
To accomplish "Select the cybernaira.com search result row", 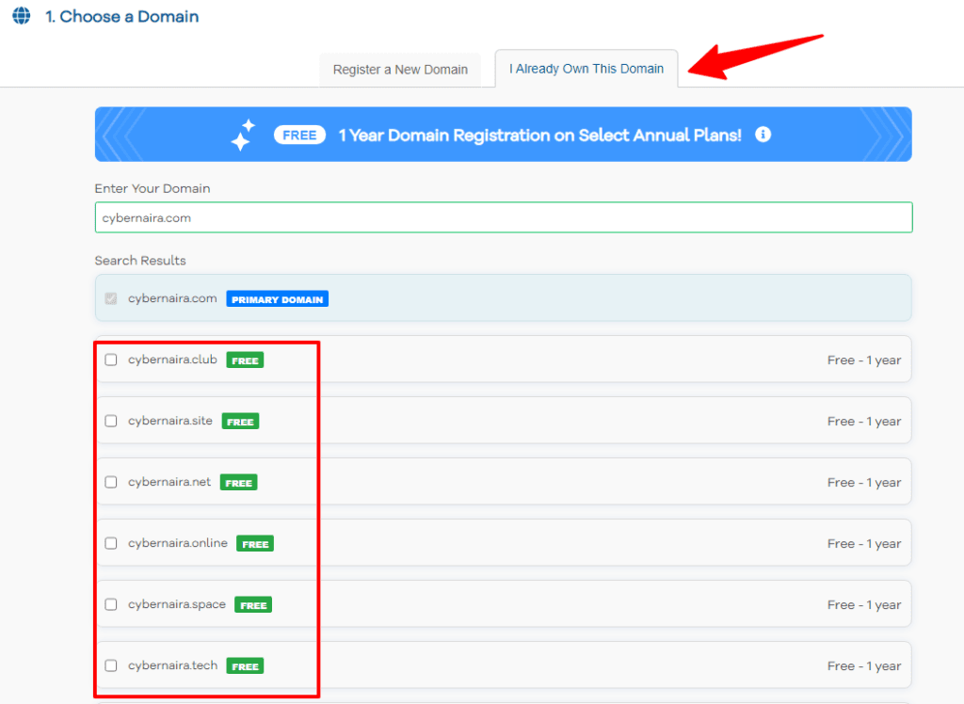I will point(502,298).
